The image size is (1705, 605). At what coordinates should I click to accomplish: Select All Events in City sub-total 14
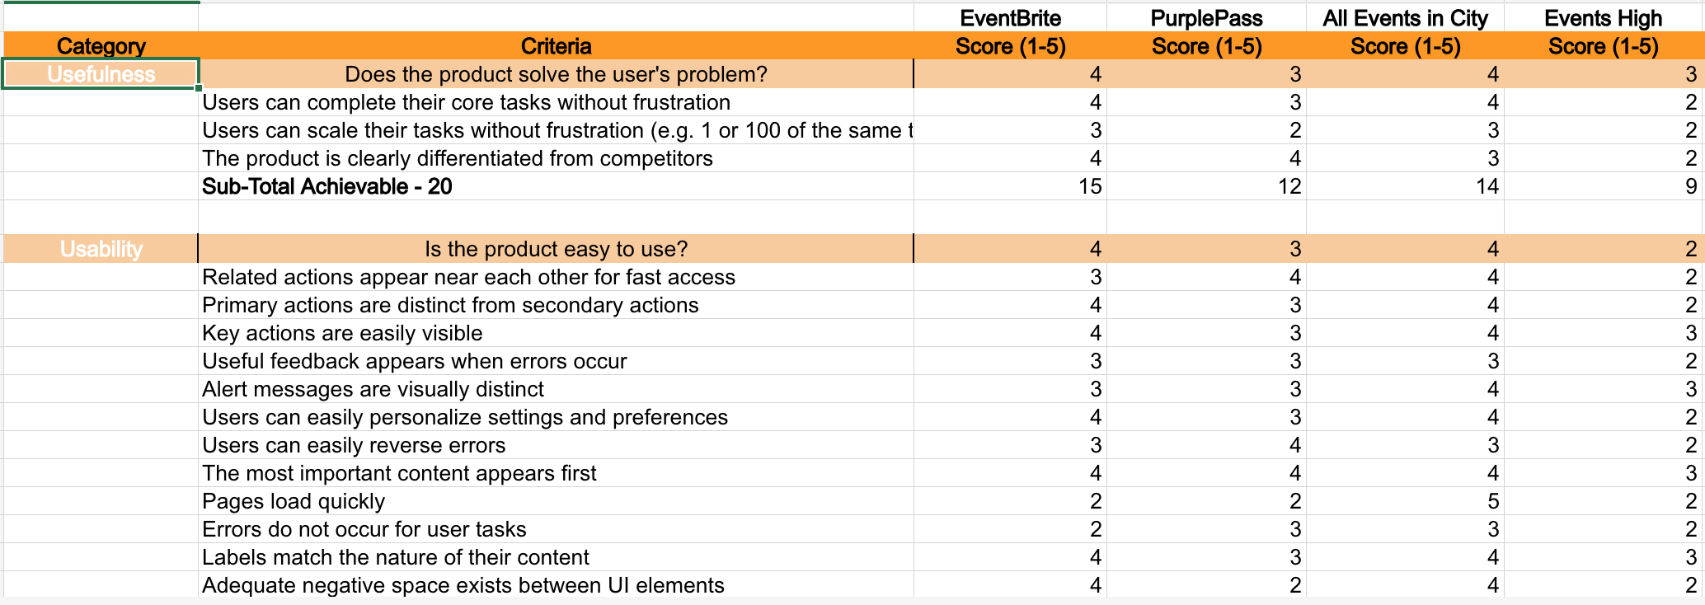(1405, 186)
